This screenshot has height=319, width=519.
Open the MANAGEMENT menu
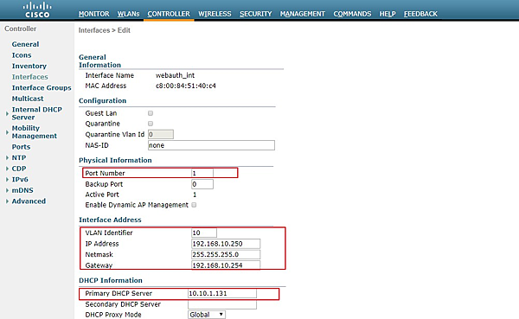click(303, 14)
